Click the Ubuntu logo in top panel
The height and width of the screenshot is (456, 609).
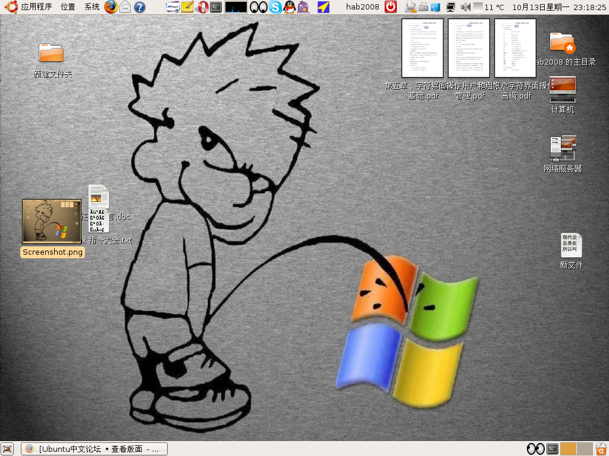pyautogui.click(x=11, y=7)
